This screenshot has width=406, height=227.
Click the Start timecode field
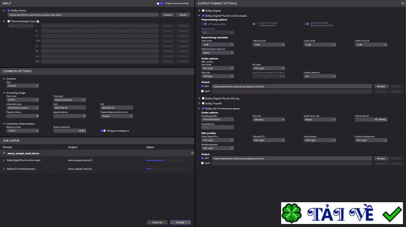(x=70, y=108)
